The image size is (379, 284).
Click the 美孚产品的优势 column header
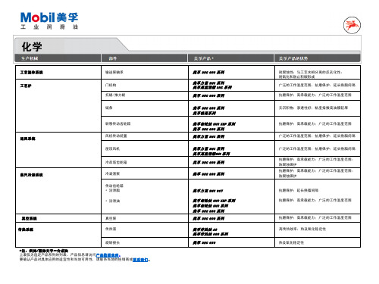click(293, 58)
